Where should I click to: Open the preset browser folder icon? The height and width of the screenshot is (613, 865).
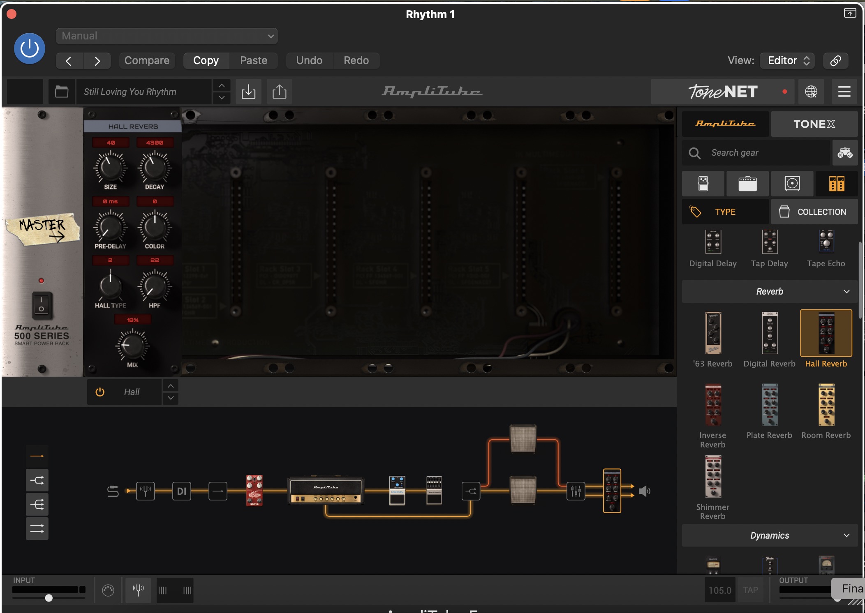pyautogui.click(x=62, y=91)
